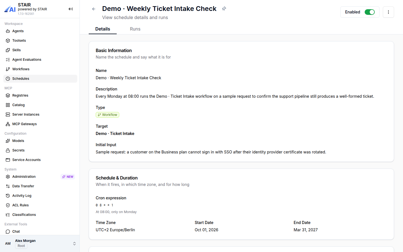Open Workflows in the sidebar
Viewport: 403px width, 252px height.
[40, 69]
